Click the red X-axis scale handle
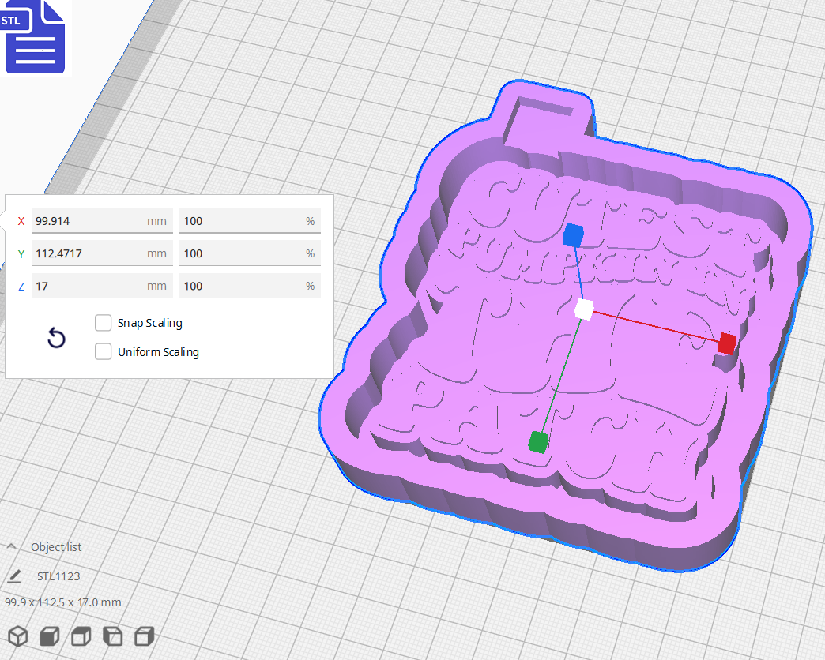Image resolution: width=825 pixels, height=660 pixels. pos(726,343)
